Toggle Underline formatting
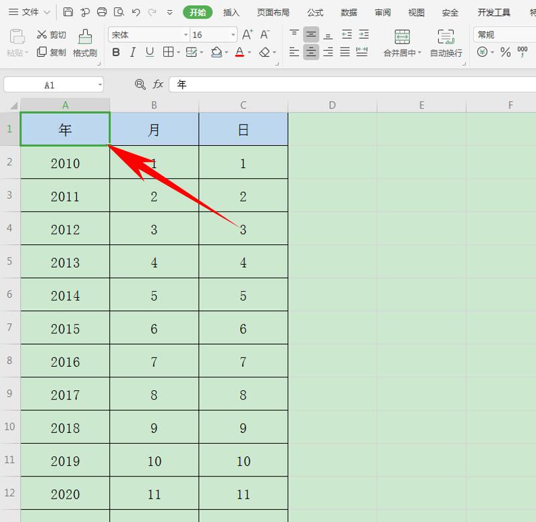Viewport: 536px width, 522px height. [x=150, y=52]
